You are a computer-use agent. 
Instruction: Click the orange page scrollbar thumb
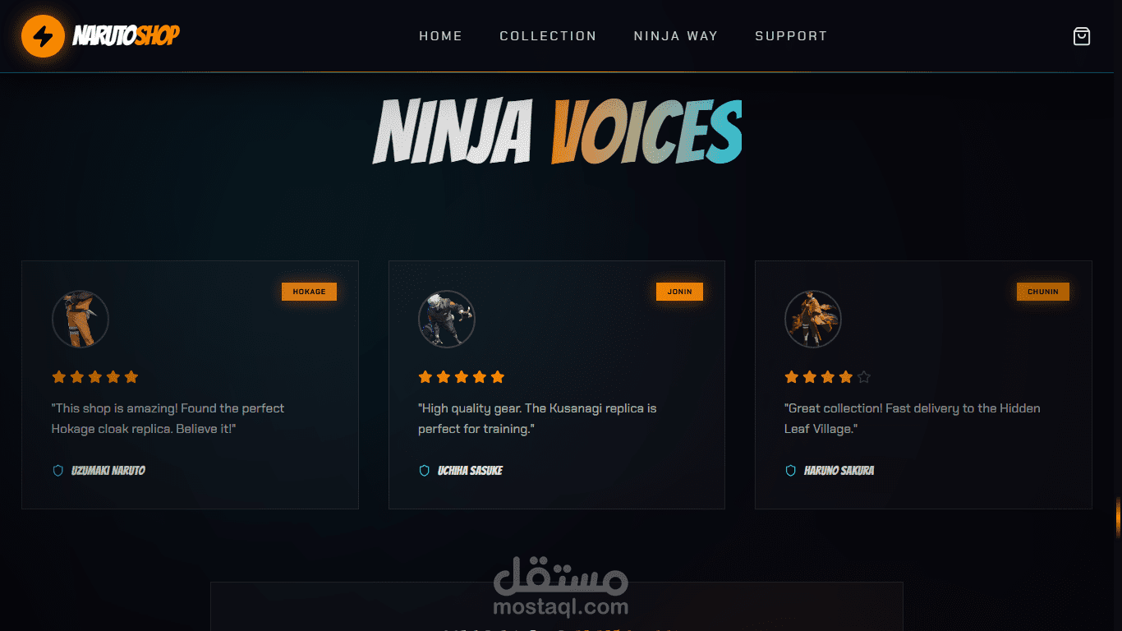(x=1119, y=518)
